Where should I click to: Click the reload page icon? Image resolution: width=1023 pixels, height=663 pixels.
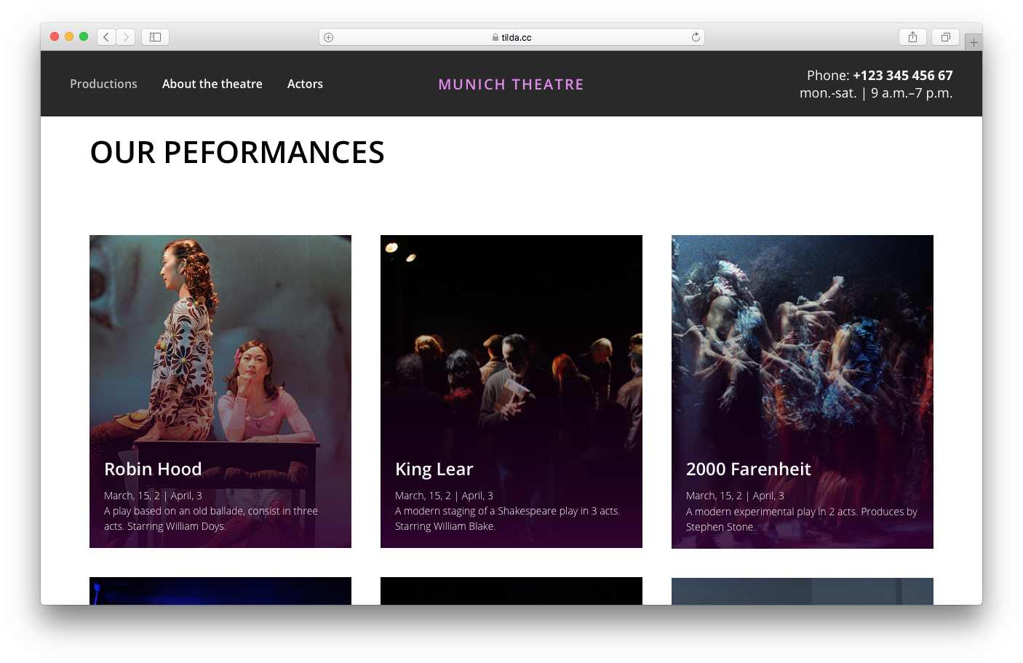696,37
